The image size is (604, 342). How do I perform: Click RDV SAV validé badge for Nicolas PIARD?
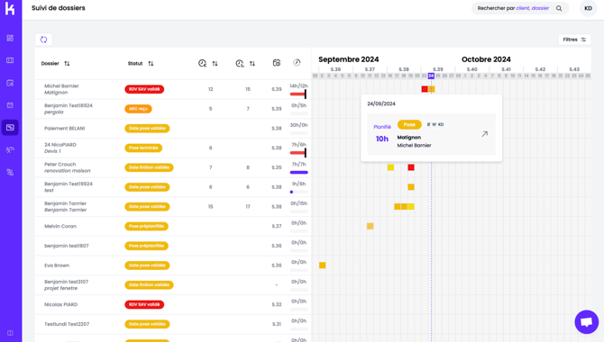pyautogui.click(x=144, y=304)
